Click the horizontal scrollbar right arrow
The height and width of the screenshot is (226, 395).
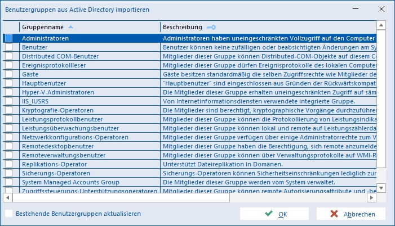tap(371, 197)
